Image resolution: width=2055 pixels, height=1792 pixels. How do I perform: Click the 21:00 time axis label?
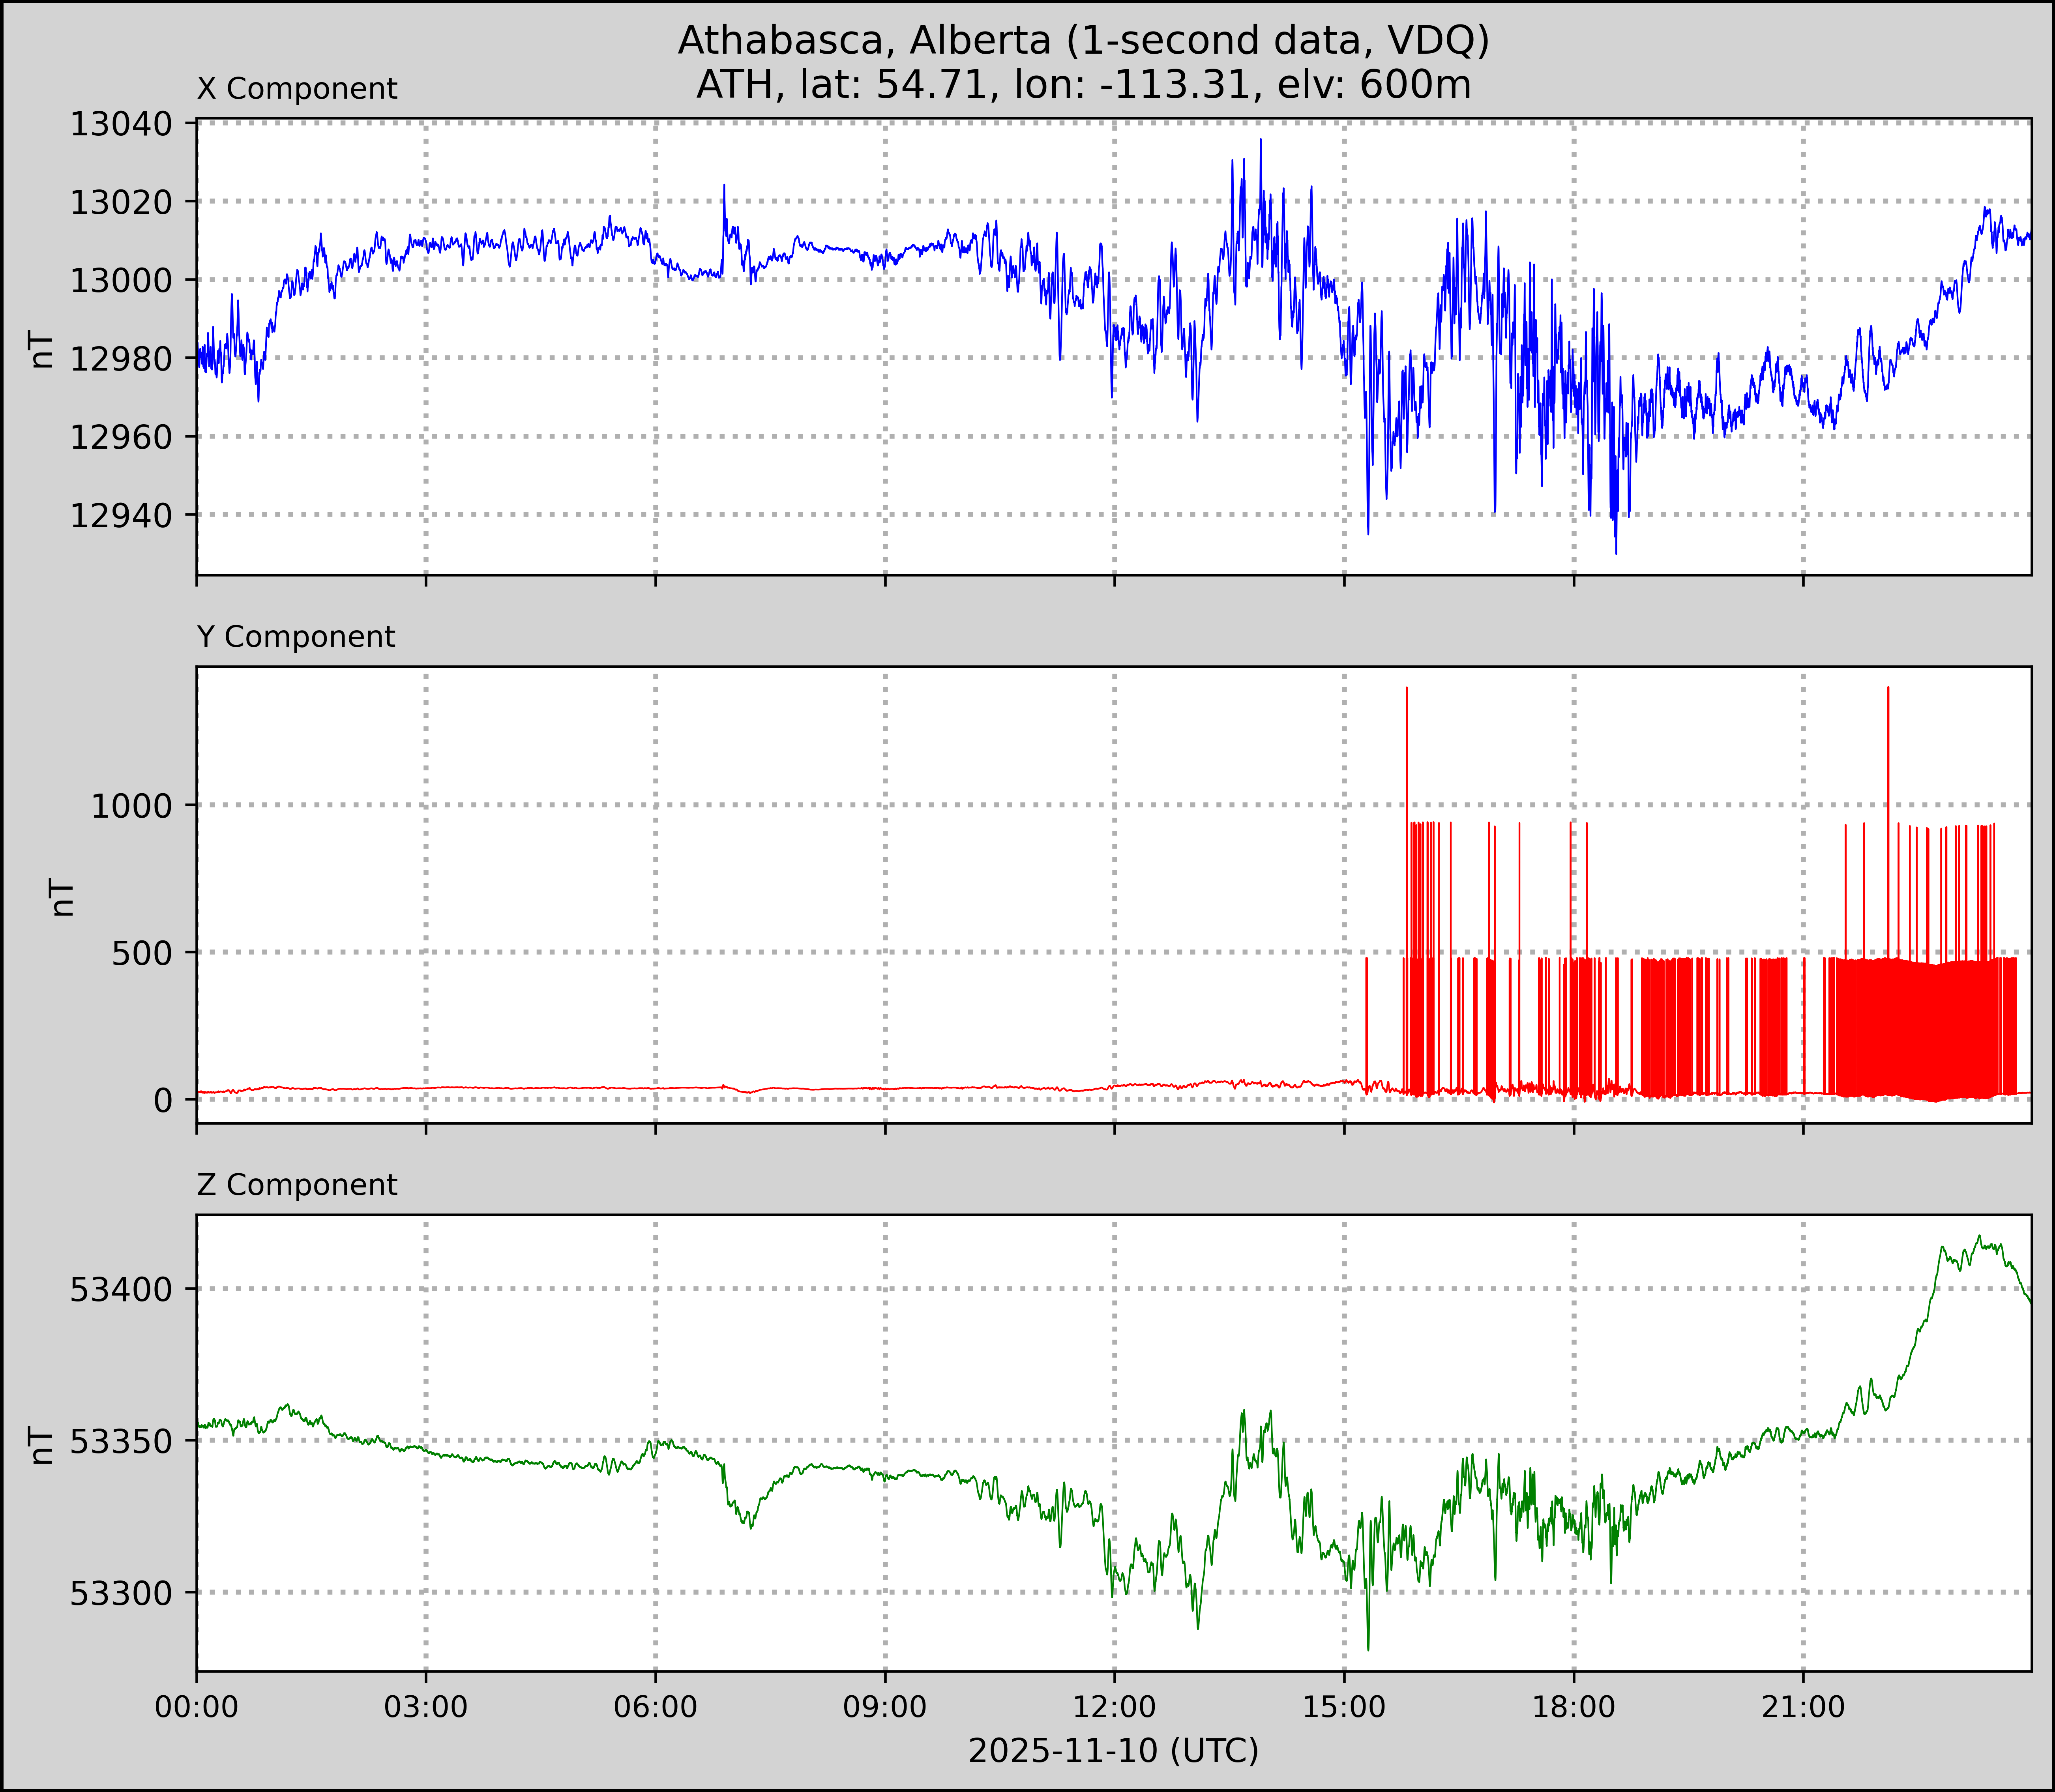pos(1803,1707)
